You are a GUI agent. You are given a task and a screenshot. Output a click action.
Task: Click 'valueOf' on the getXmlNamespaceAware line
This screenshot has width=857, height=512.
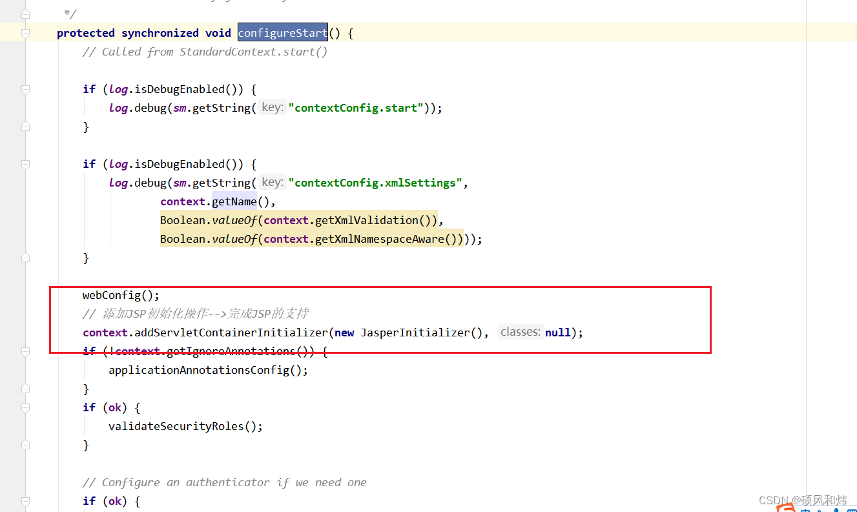tap(234, 239)
